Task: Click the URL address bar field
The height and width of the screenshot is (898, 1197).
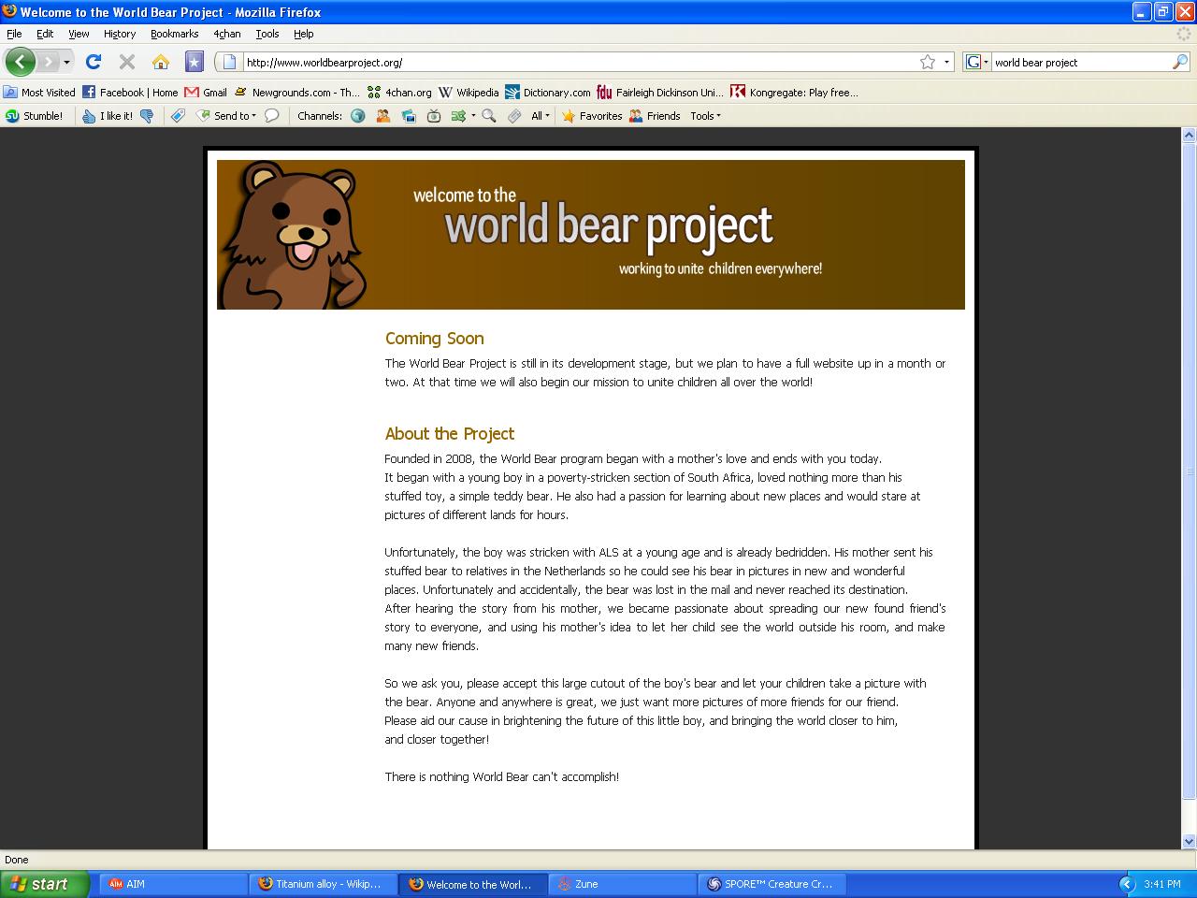Action: (580, 63)
